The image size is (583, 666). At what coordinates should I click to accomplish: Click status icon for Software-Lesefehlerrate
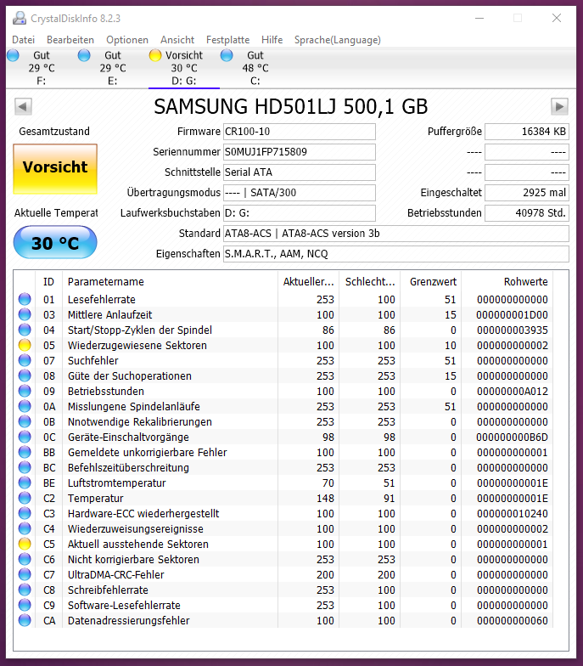coord(25,605)
